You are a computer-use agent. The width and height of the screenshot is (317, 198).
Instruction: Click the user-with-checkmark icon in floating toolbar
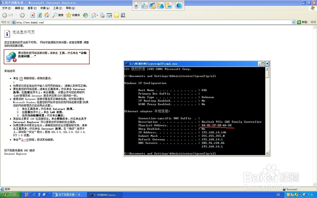[145, 5]
